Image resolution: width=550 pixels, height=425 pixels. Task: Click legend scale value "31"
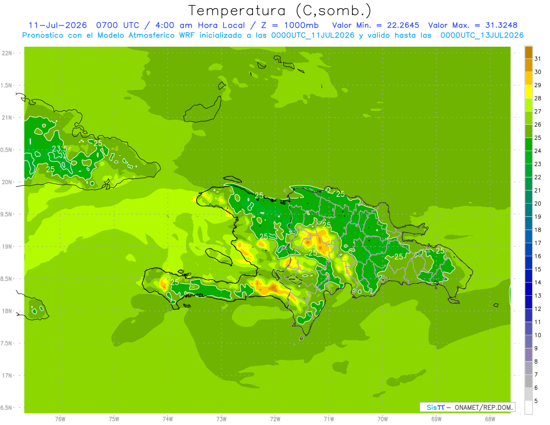[x=538, y=58]
